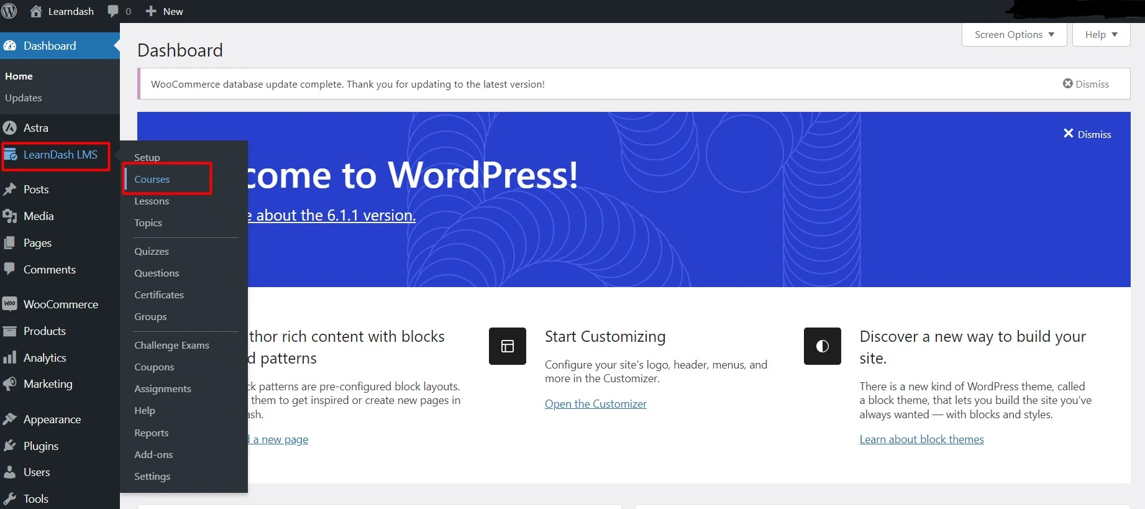Click the Posts pushpin icon
1145x509 pixels.
10,190
